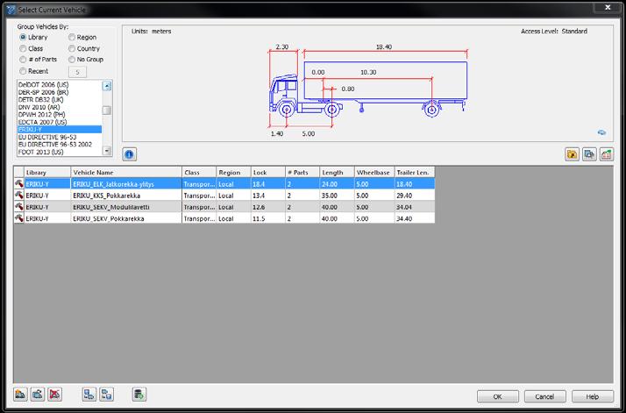Click the yellow folder icon under the preview

pyautogui.click(x=573, y=154)
